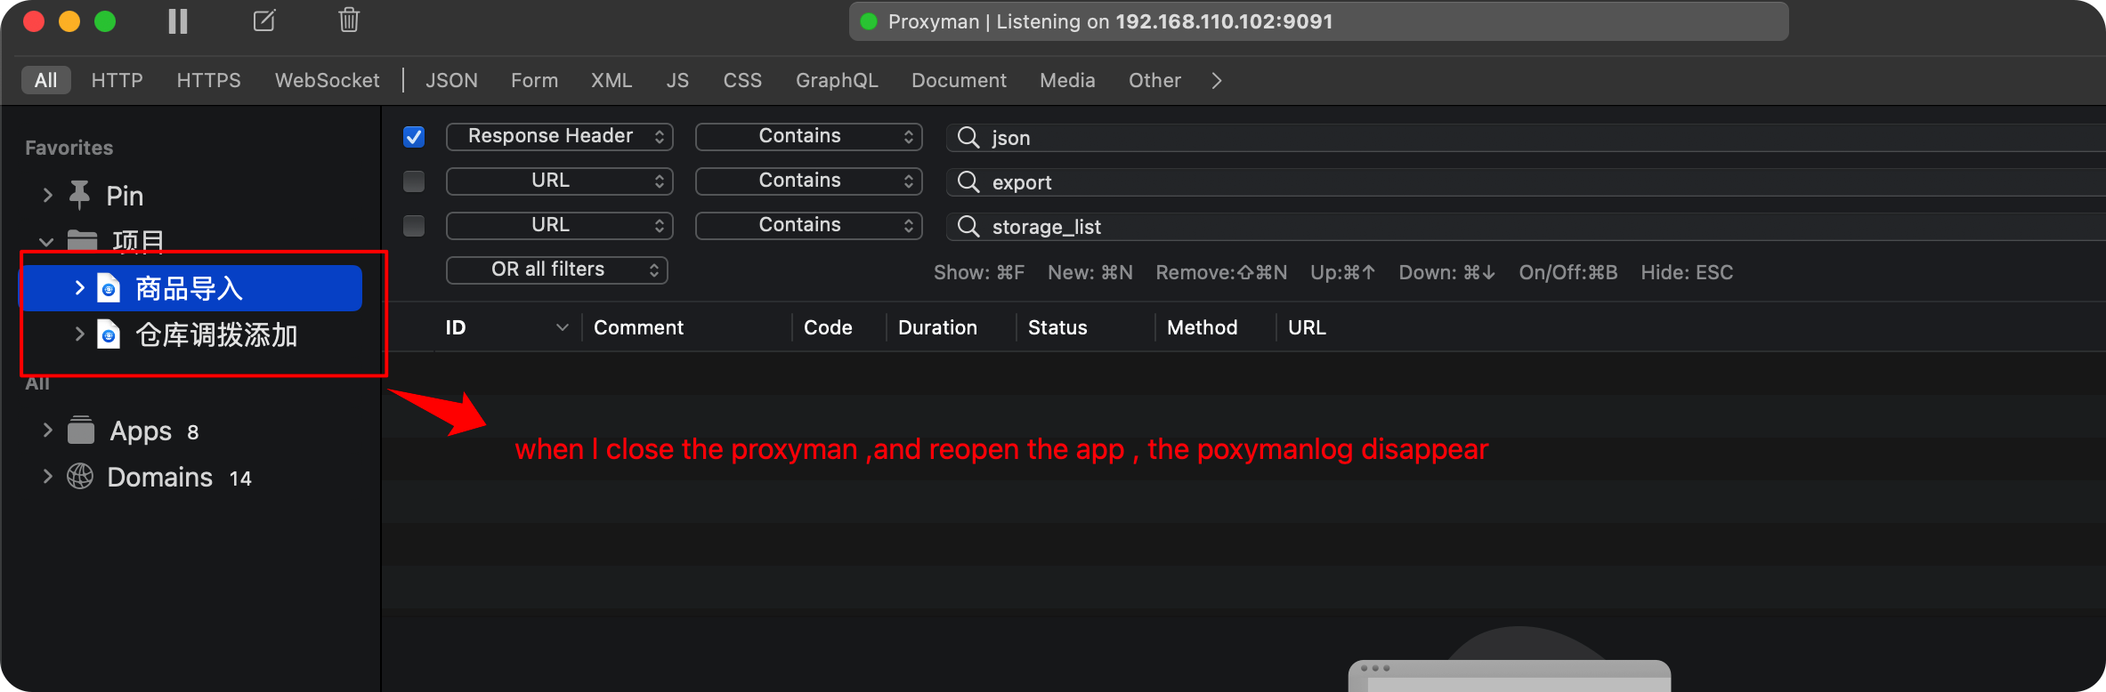Open the Response Header field dropdown
The height and width of the screenshot is (692, 2106).
(x=559, y=136)
